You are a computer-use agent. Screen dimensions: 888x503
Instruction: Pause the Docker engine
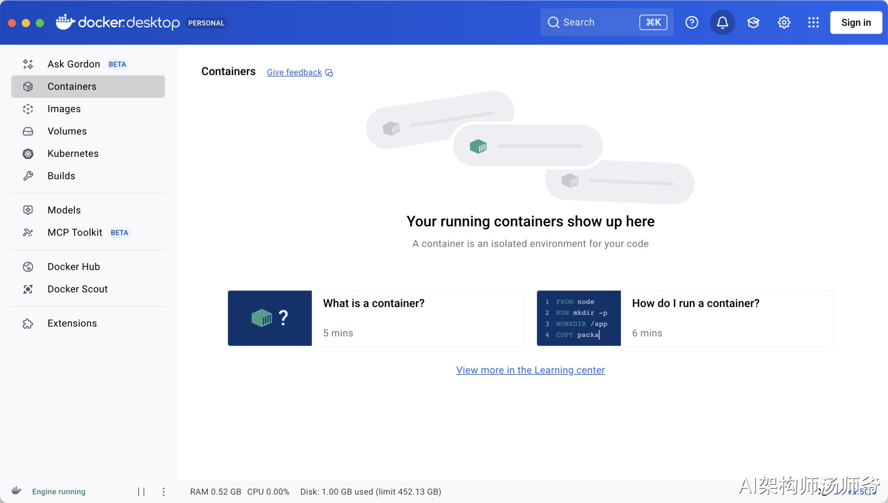pos(141,492)
